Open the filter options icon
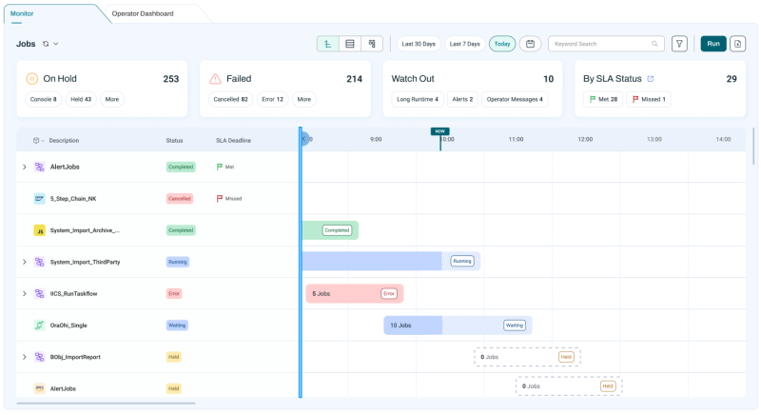 679,44
